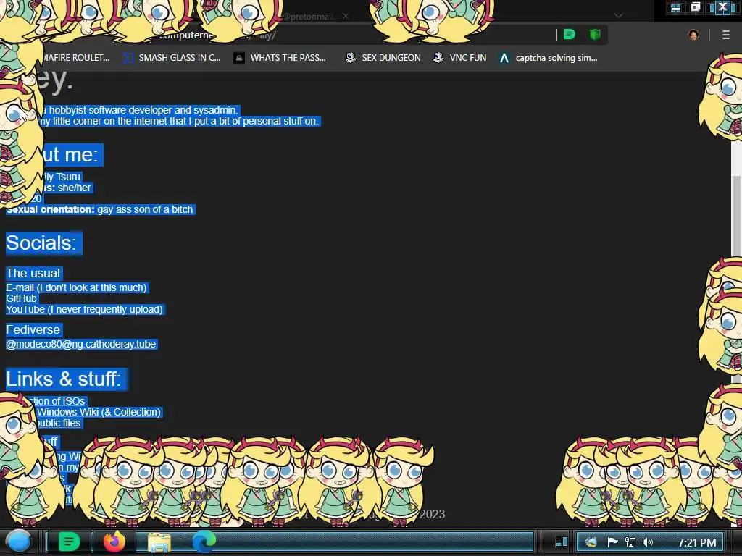Open the browser hamburger menu
742x556 pixels.
click(726, 35)
